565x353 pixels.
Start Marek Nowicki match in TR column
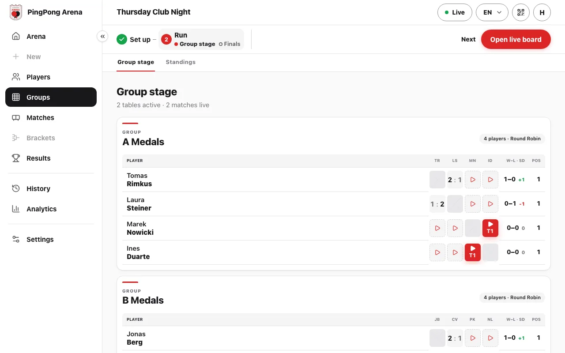pyautogui.click(x=437, y=228)
